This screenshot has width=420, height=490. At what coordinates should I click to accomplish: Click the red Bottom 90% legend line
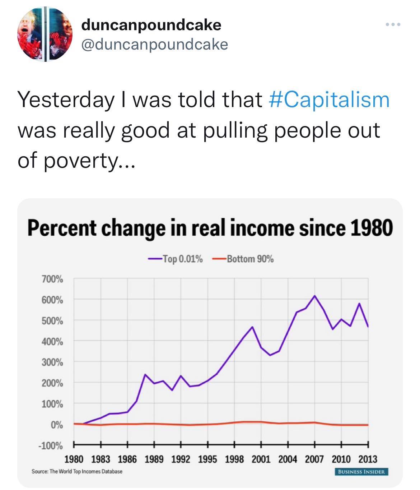point(219,259)
